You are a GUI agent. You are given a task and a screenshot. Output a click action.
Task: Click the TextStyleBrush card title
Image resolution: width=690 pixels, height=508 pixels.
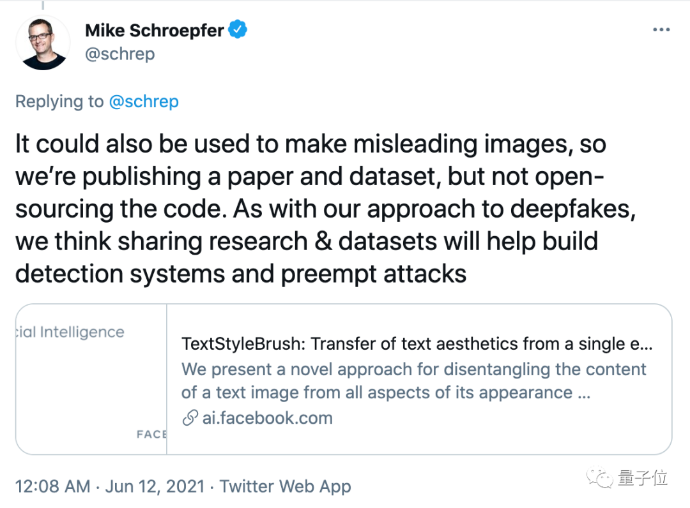(417, 344)
